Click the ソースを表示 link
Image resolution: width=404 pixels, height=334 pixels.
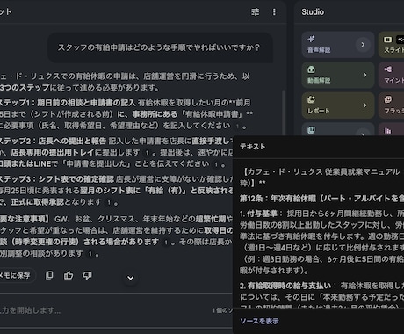click(259, 321)
